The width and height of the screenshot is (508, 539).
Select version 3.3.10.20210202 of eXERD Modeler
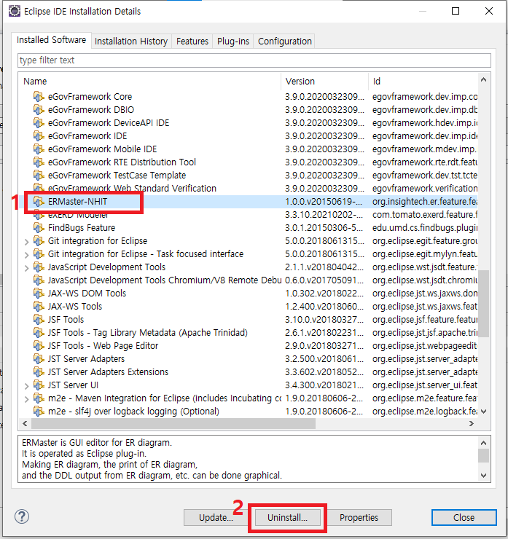324,214
